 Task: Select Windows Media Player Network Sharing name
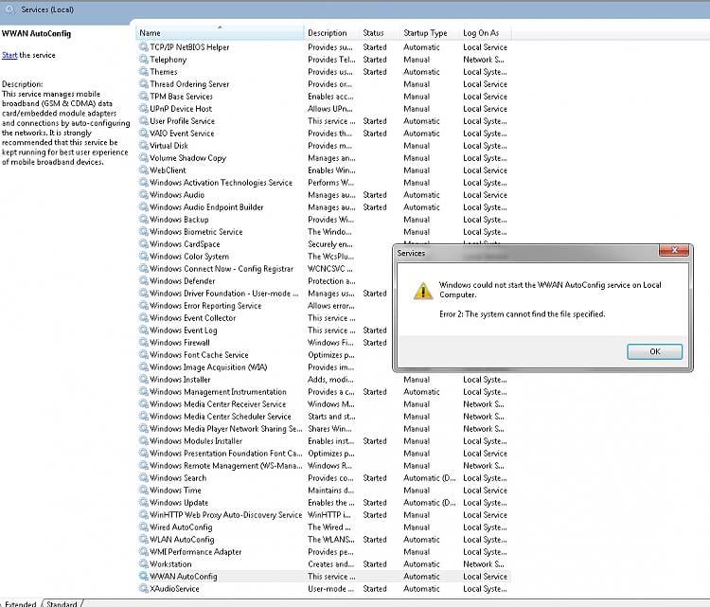pyautogui.click(x=226, y=429)
